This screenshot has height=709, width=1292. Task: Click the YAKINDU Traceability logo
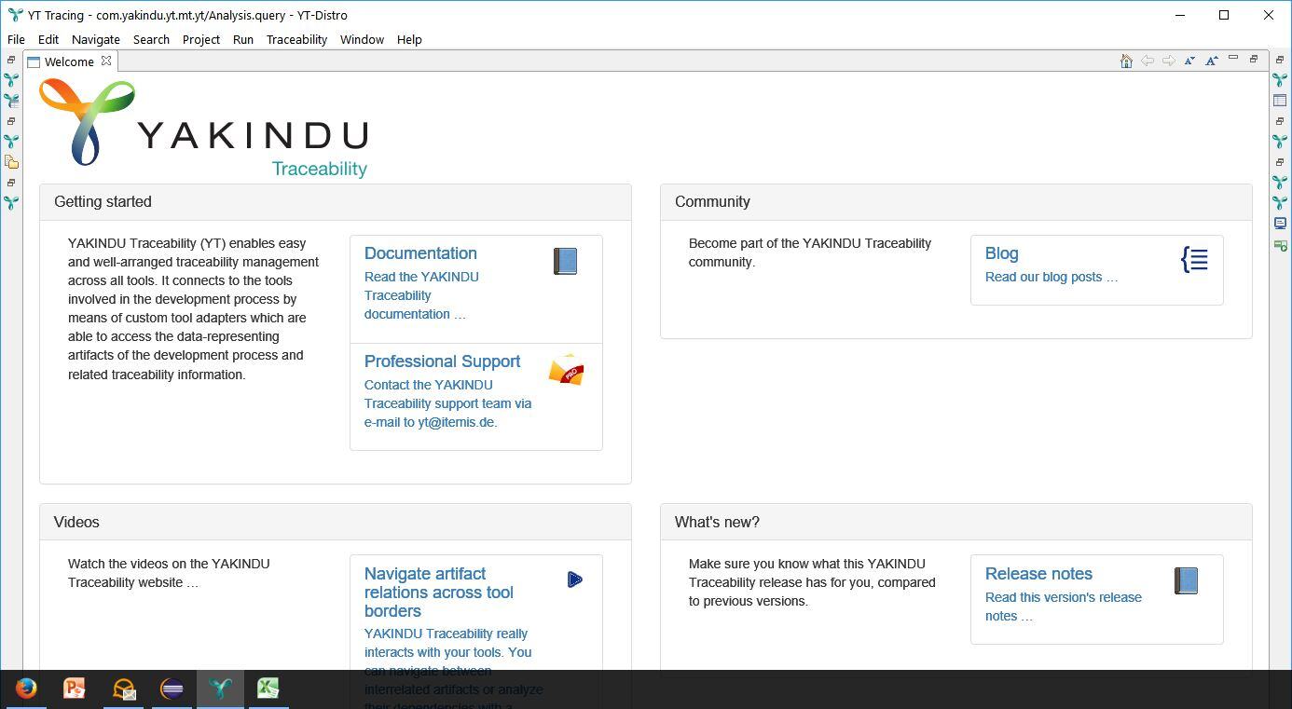click(204, 129)
